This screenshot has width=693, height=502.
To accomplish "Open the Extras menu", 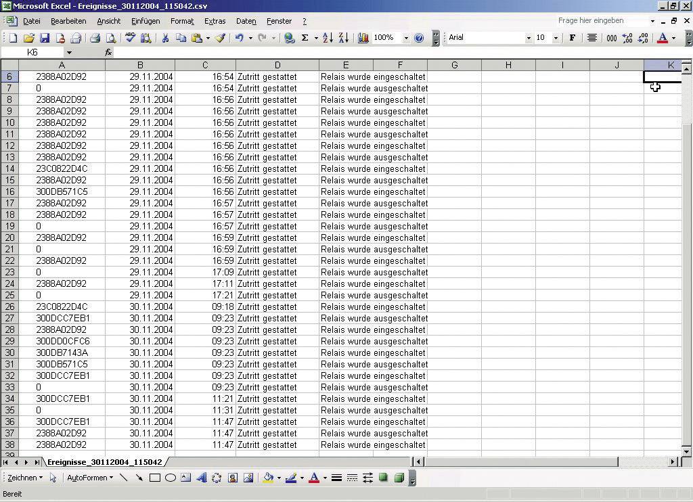I will pos(215,21).
